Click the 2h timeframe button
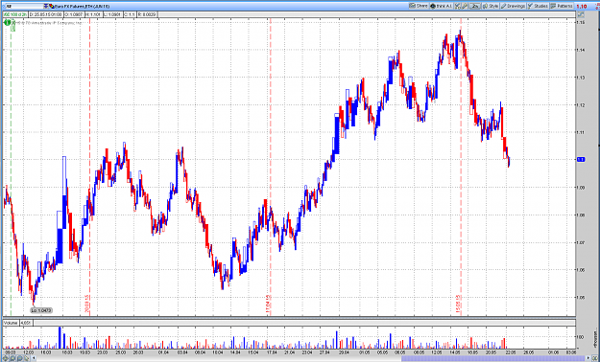 (x=475, y=6)
